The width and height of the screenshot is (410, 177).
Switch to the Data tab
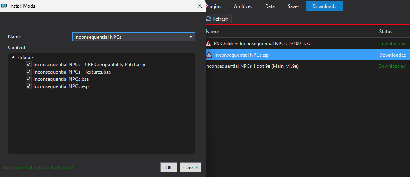[270, 6]
